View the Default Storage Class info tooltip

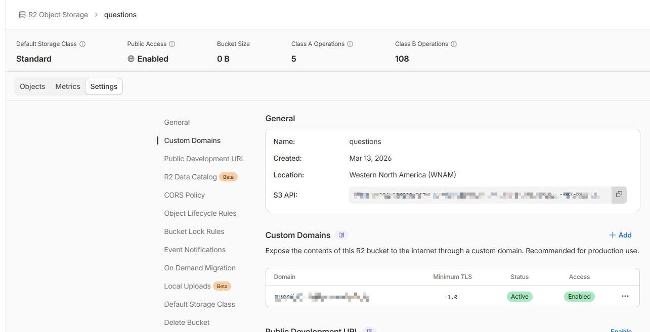click(x=82, y=44)
